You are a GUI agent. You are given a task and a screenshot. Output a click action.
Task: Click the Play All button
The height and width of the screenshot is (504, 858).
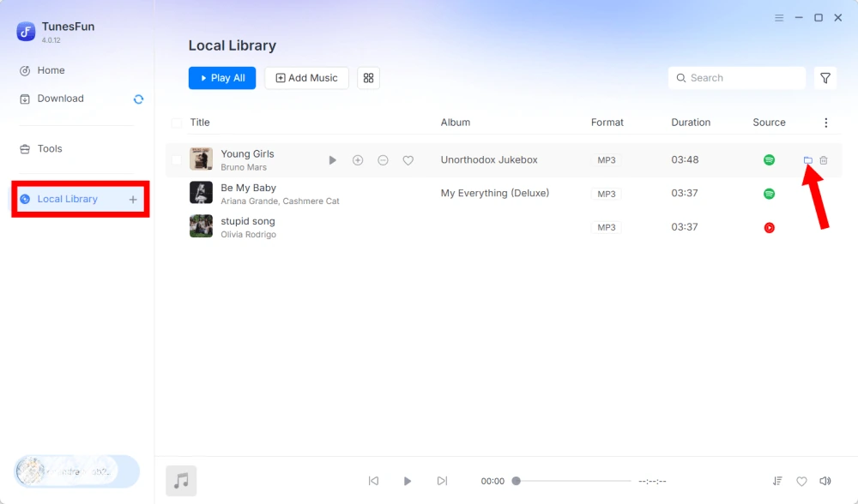(222, 78)
